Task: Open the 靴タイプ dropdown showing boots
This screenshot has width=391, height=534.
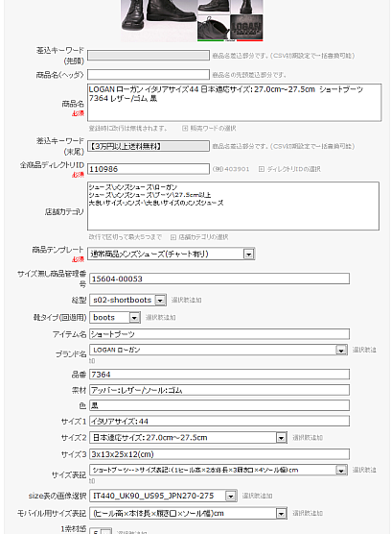Action: click(x=115, y=317)
